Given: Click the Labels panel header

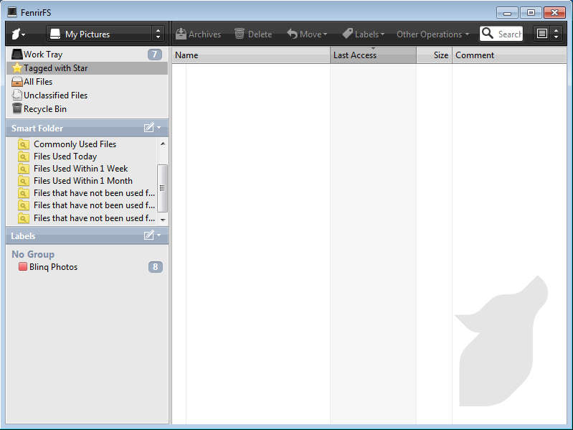Looking at the screenshot, I should click(87, 236).
